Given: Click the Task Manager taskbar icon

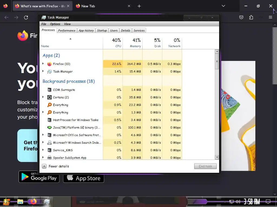Looking at the screenshot, I should point(47,202).
